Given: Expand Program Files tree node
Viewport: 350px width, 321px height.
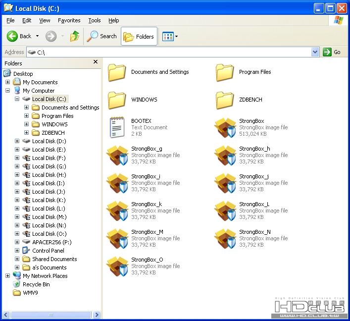Looking at the screenshot, I should click(x=27, y=116).
